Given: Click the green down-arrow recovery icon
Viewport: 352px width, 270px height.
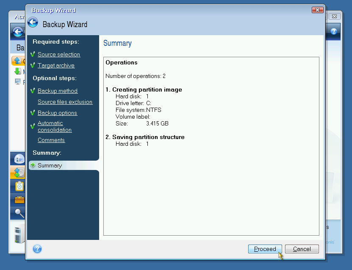Looking at the screenshot, I should pos(17,71).
